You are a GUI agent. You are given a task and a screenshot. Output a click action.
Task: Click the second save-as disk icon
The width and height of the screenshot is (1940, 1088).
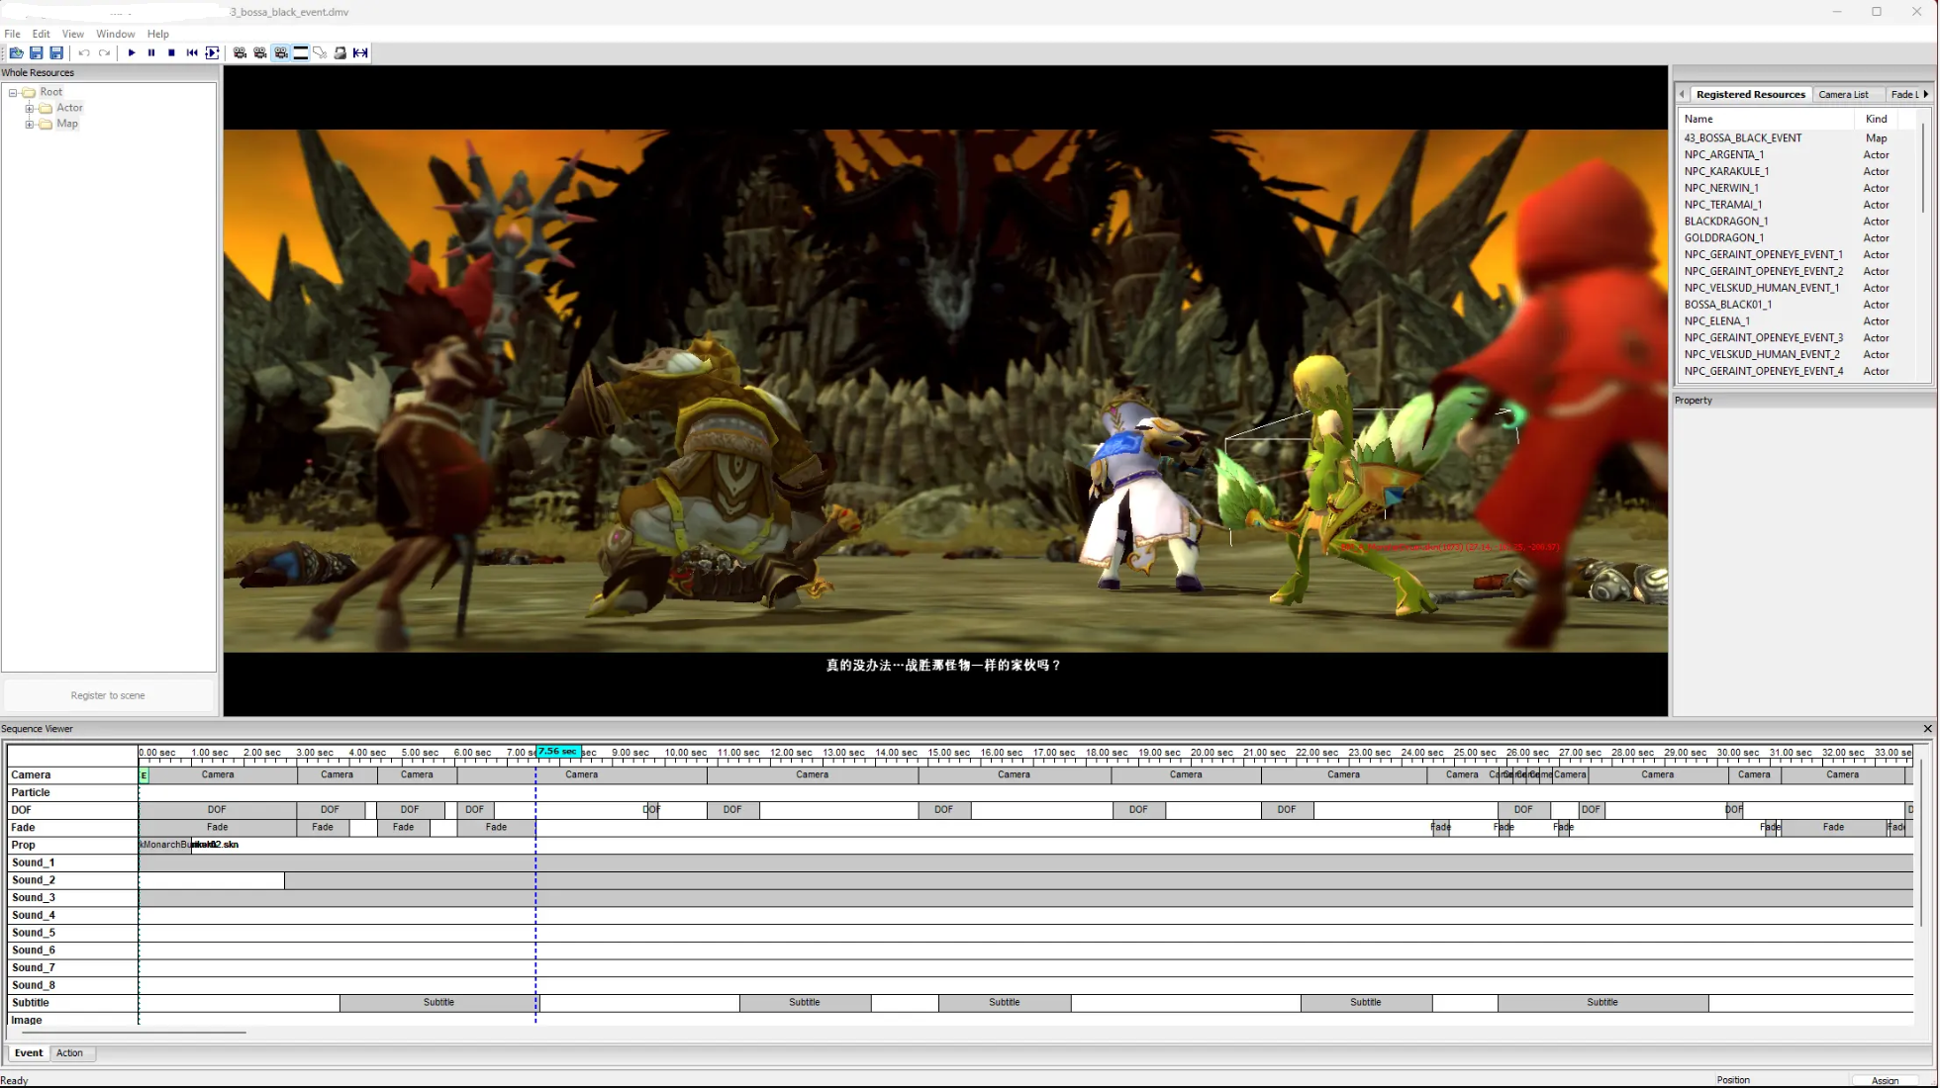pyautogui.click(x=56, y=52)
